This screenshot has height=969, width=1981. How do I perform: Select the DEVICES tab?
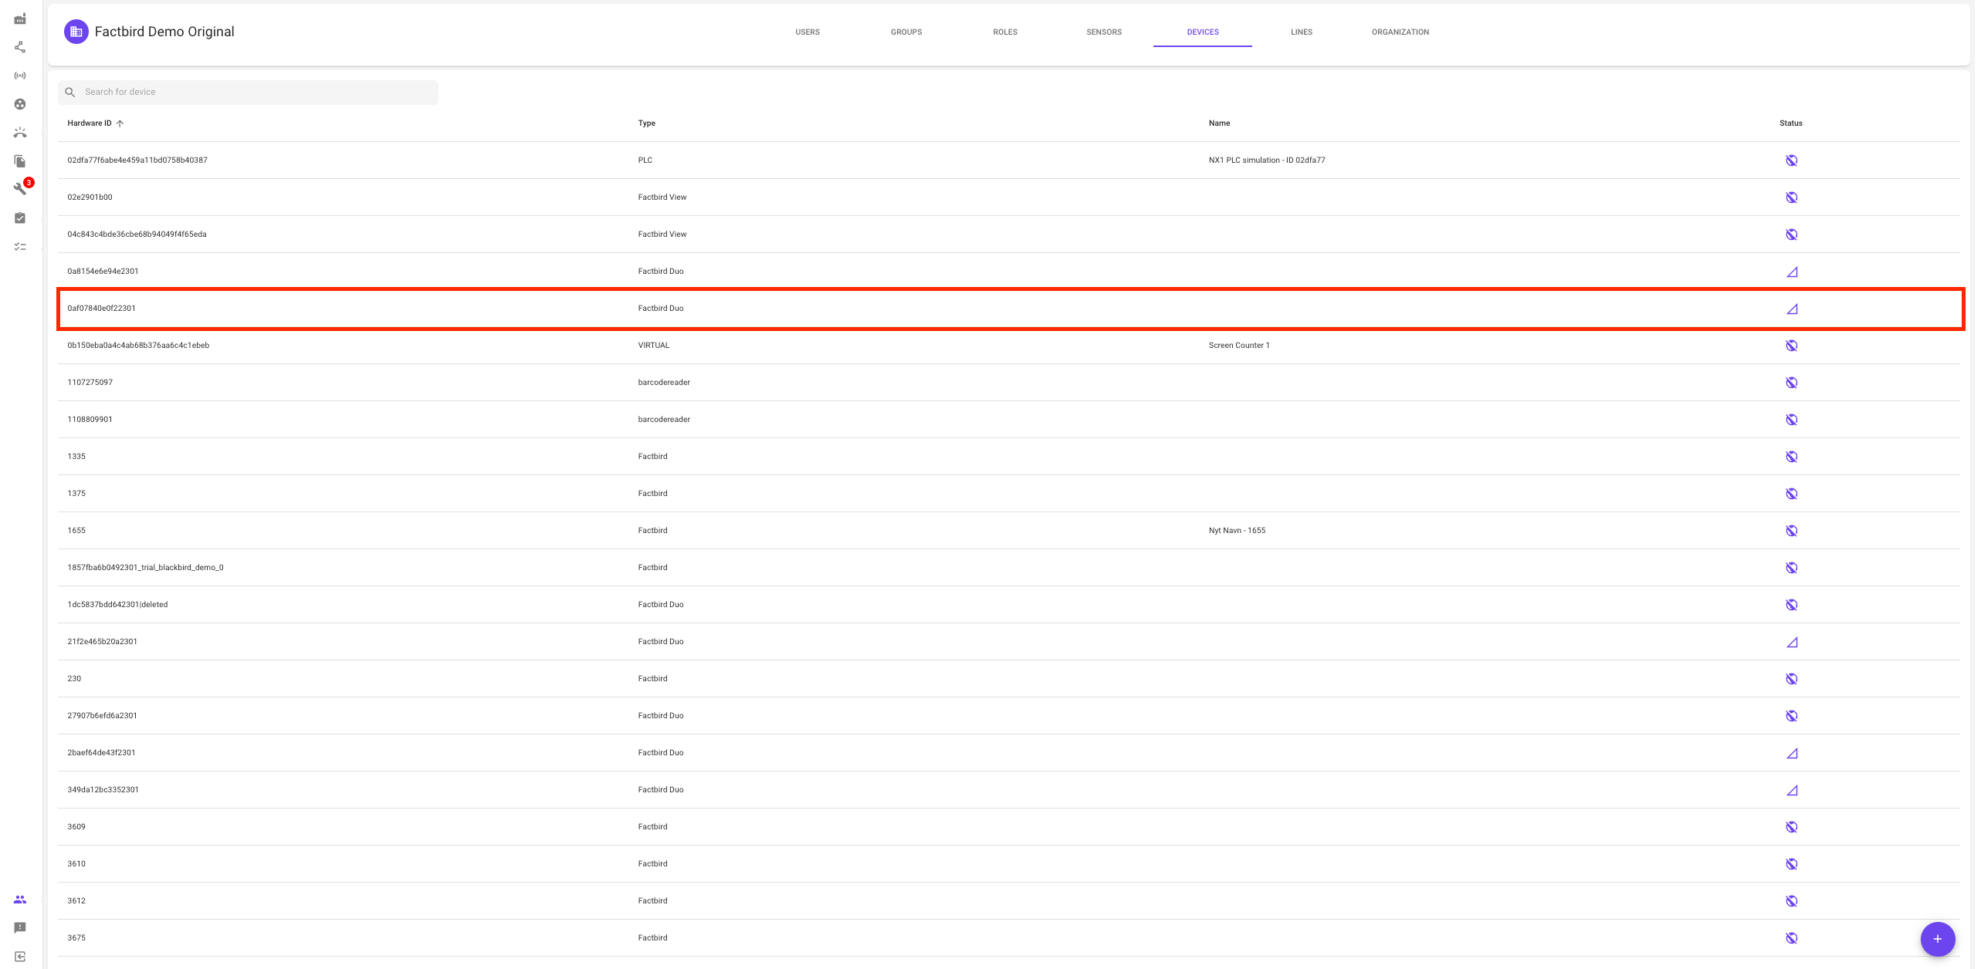tap(1203, 32)
